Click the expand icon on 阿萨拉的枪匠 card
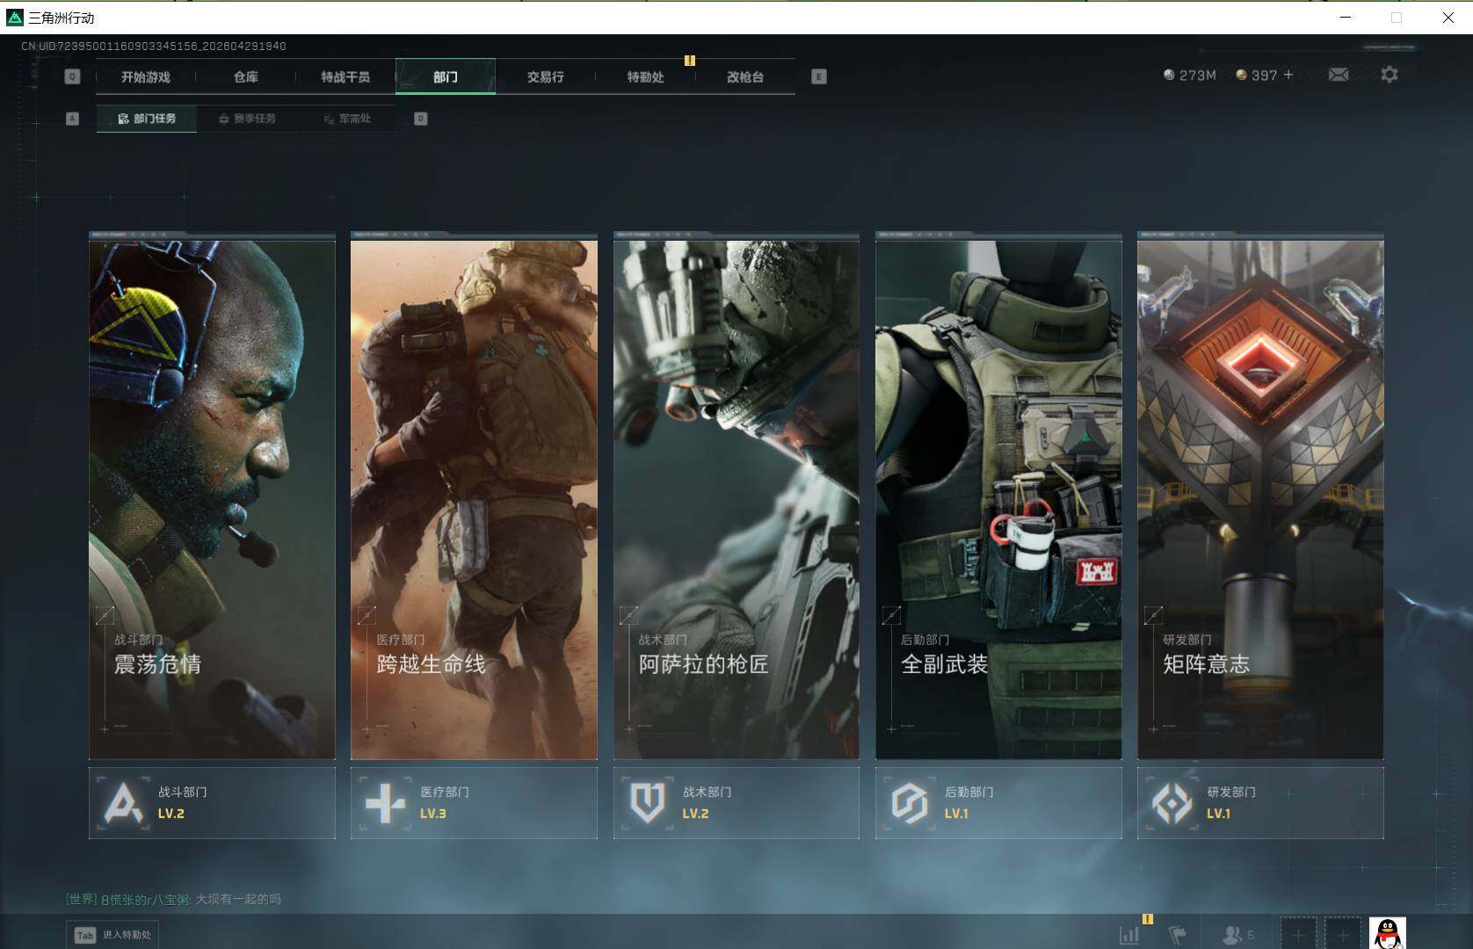 coord(629,615)
